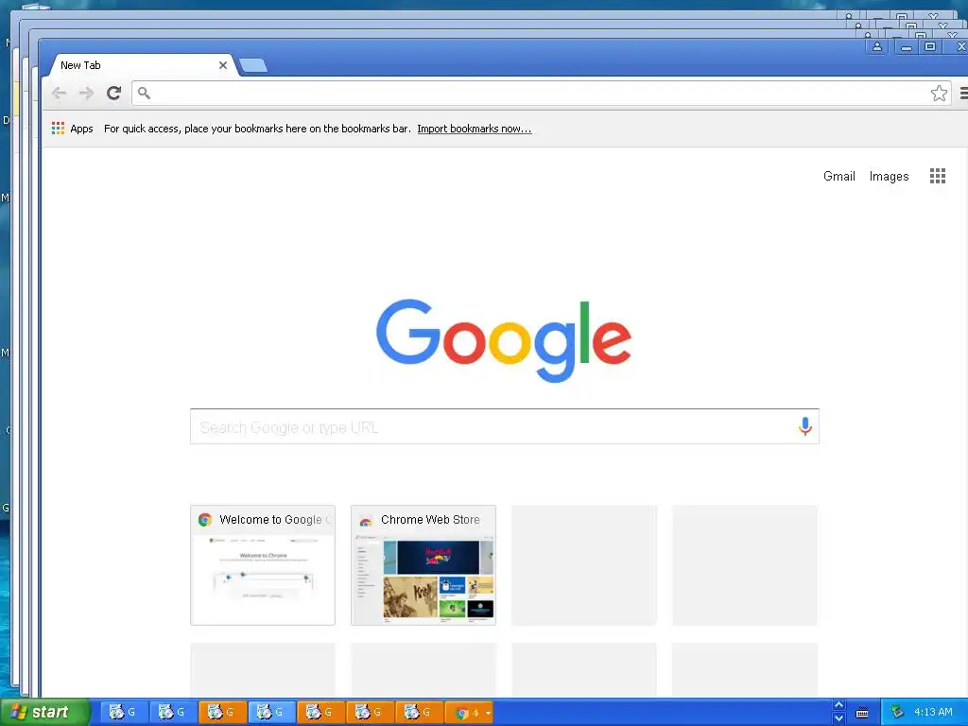This screenshot has width=968, height=726.
Task: Open the on-screen keyboard tray icon
Action: click(862, 713)
